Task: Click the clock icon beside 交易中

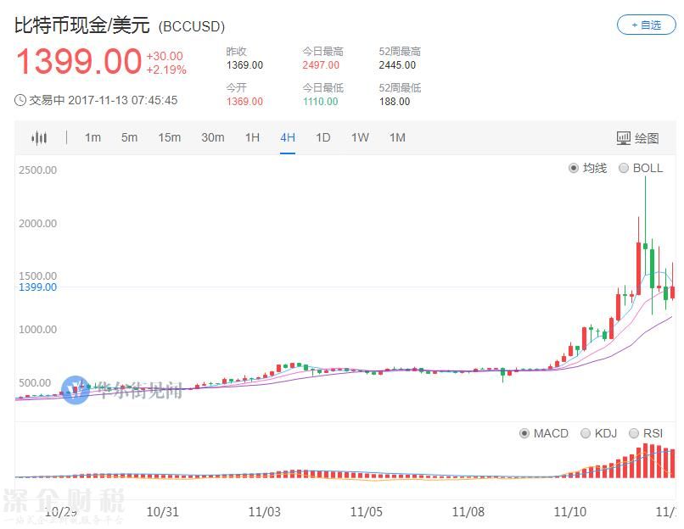Action: [20, 100]
